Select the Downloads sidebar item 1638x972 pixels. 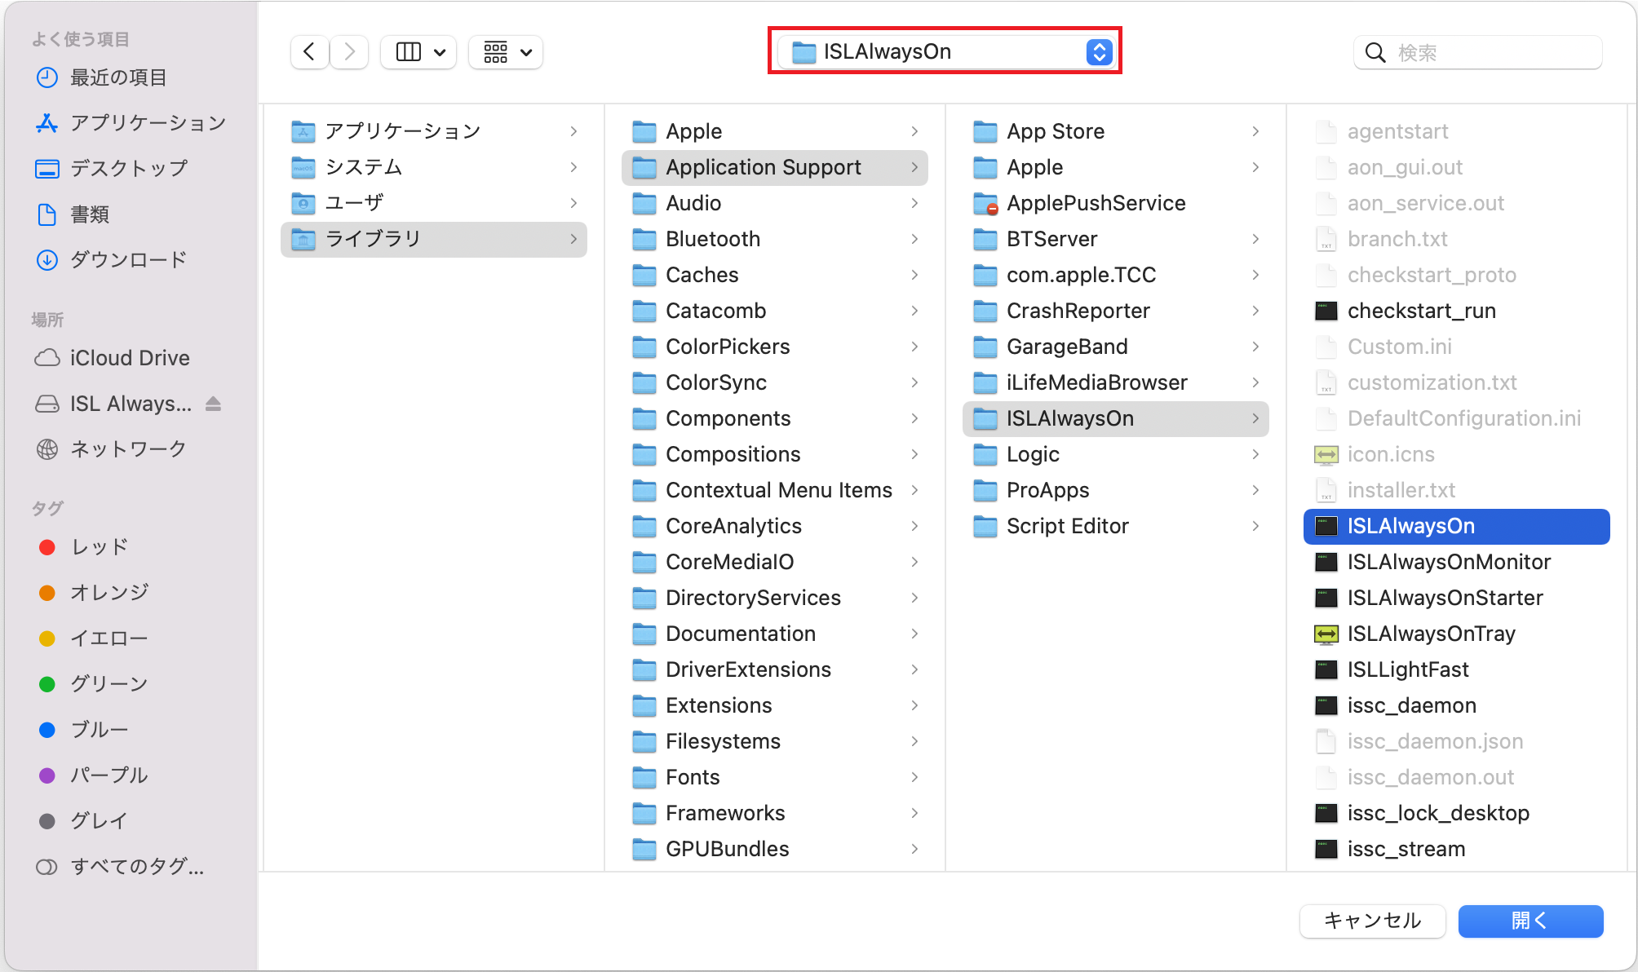[128, 260]
